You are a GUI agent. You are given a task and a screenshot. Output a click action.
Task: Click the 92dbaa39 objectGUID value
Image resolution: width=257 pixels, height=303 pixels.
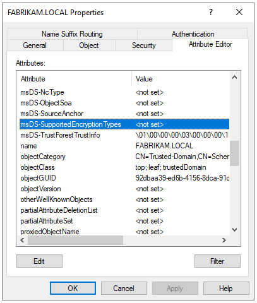coord(182,178)
